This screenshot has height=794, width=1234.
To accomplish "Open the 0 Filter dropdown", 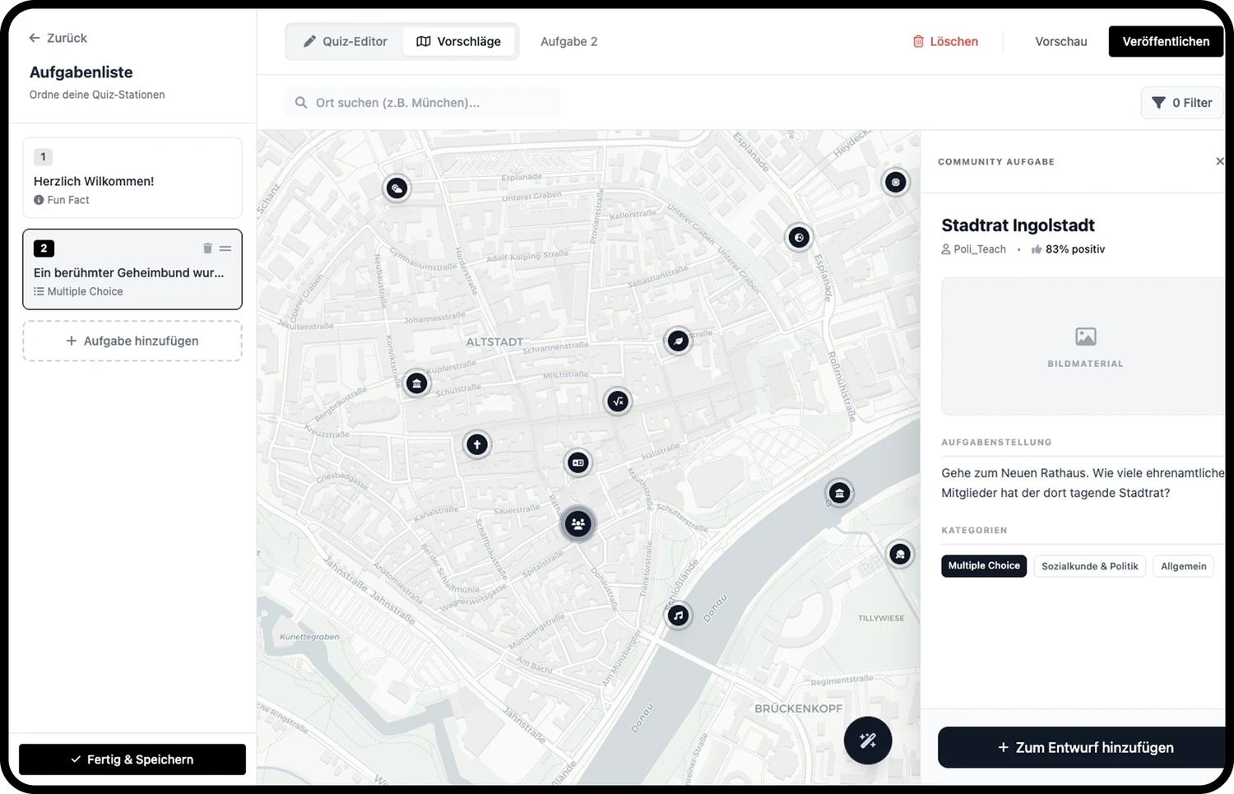I will pyautogui.click(x=1182, y=103).
